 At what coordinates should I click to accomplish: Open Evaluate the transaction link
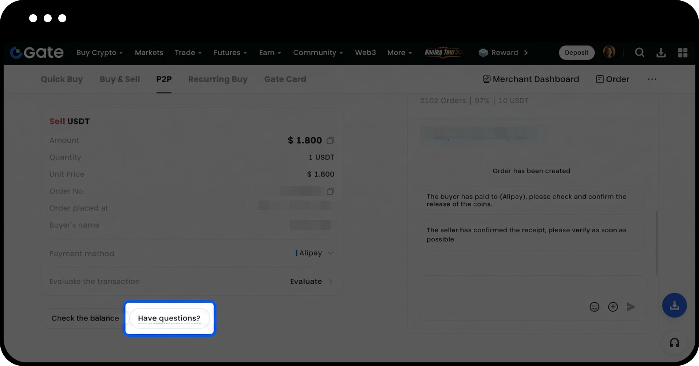311,282
